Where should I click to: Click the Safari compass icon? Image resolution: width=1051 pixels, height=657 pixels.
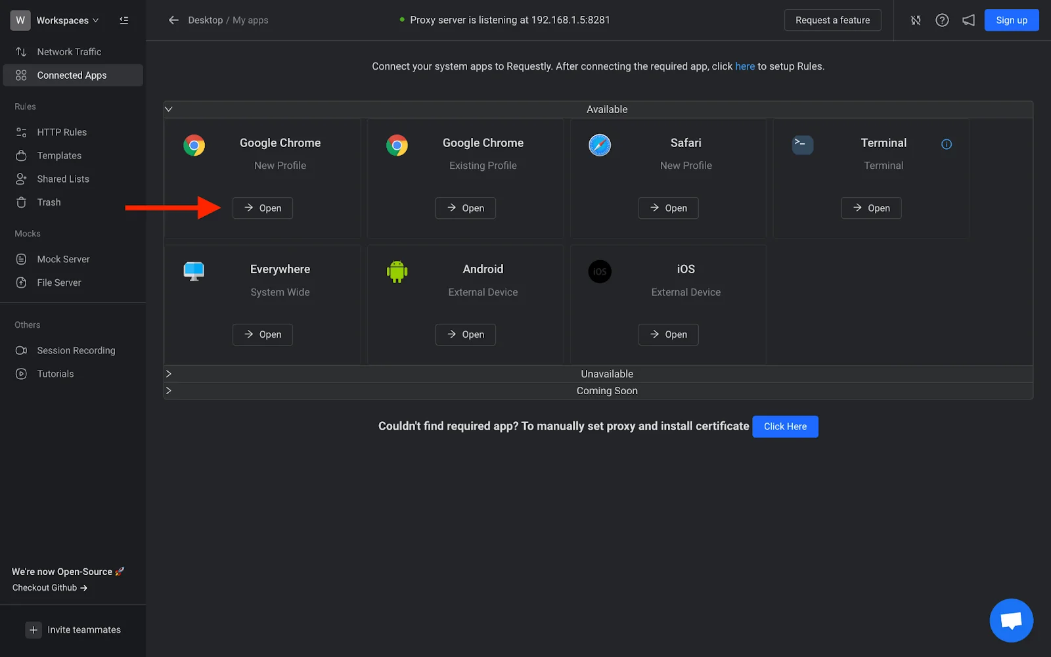coord(600,145)
